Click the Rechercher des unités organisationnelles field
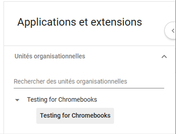The width and height of the screenshot is (176, 134). point(89,81)
